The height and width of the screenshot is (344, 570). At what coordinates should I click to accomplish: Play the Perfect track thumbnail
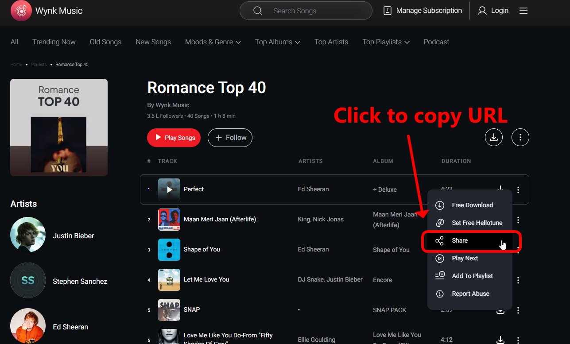[169, 189]
